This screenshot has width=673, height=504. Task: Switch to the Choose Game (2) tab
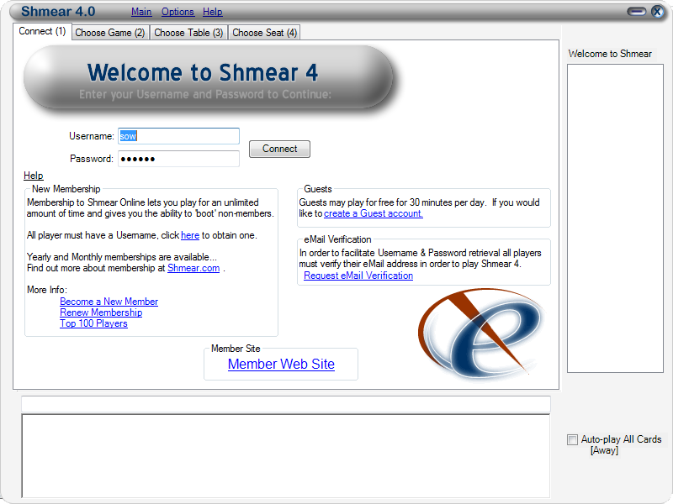pyautogui.click(x=110, y=33)
